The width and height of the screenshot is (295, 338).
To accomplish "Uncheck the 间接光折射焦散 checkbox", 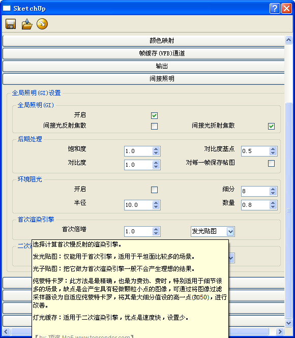I will click(x=271, y=126).
